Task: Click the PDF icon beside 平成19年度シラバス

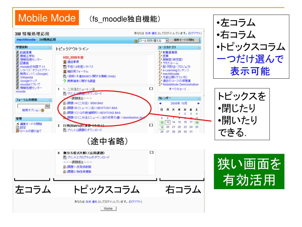Action: point(65,67)
